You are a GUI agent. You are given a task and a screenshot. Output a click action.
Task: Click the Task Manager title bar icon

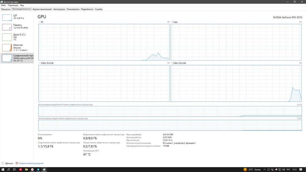[x=2, y=2]
